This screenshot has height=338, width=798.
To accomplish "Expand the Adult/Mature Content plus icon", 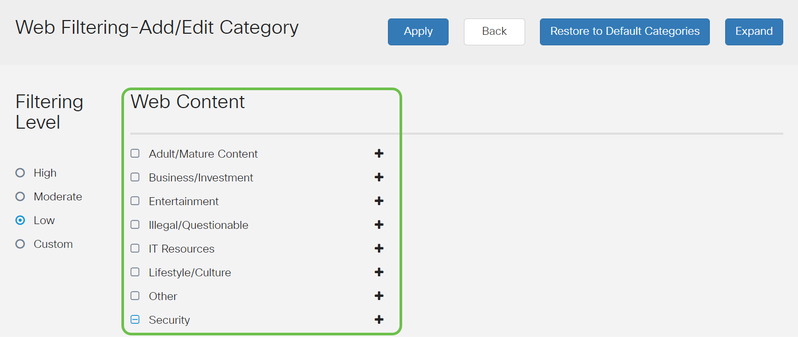I will click(379, 153).
